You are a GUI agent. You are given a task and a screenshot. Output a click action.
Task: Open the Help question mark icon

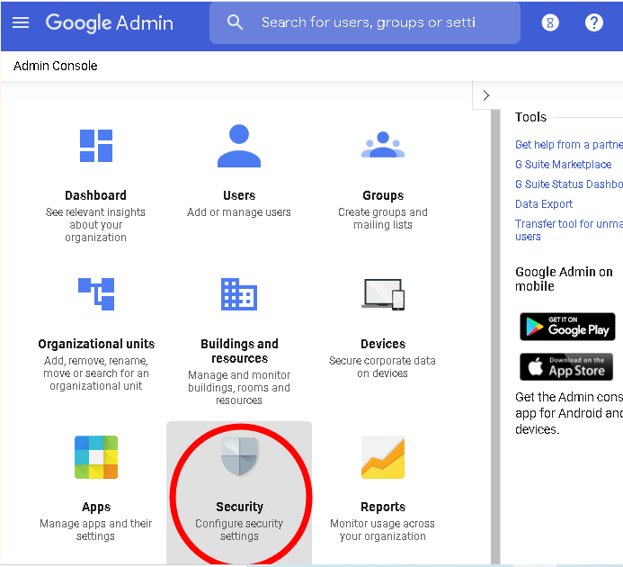point(594,22)
